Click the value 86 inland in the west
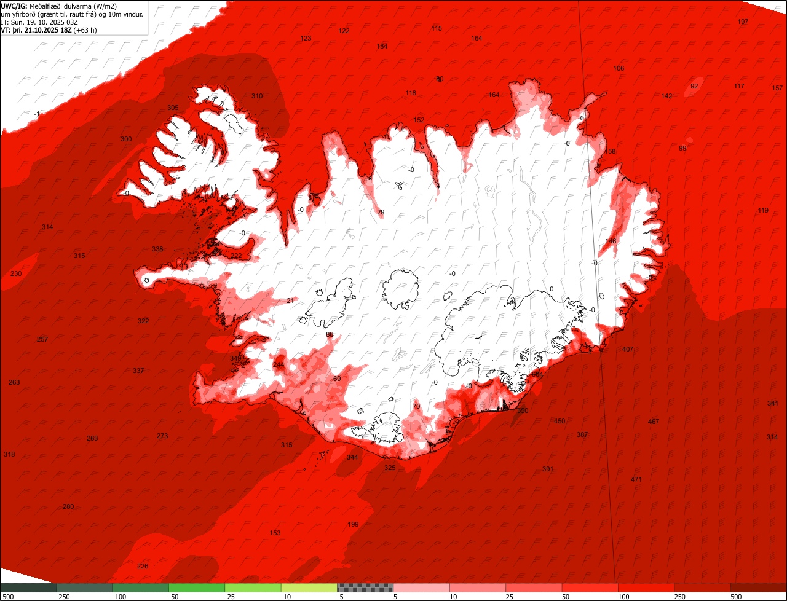 (x=330, y=334)
